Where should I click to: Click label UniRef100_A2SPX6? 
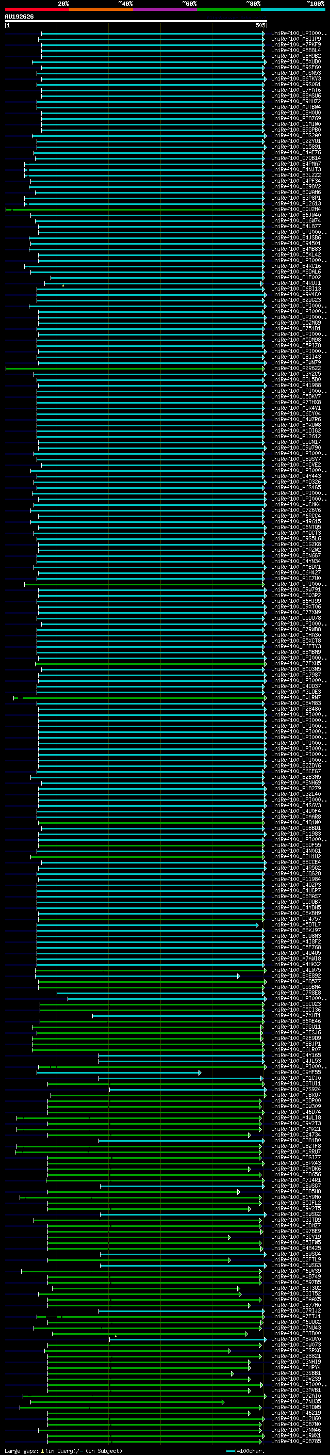(x=295, y=1351)
